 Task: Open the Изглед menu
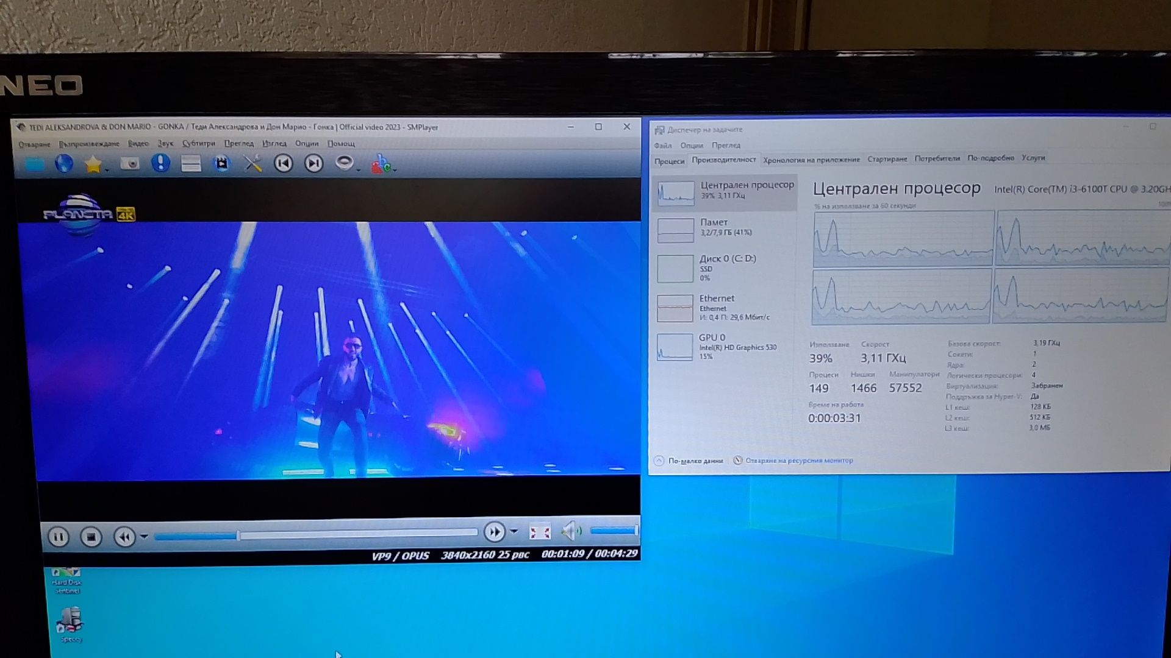pyautogui.click(x=274, y=144)
